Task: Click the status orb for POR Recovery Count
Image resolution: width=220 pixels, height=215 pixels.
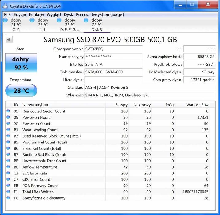Action: tap(8, 186)
